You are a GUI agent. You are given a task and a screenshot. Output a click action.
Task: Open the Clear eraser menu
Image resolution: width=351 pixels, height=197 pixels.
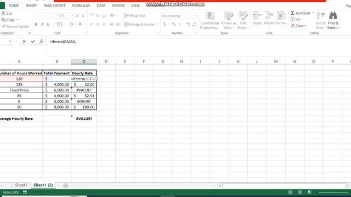298,26
